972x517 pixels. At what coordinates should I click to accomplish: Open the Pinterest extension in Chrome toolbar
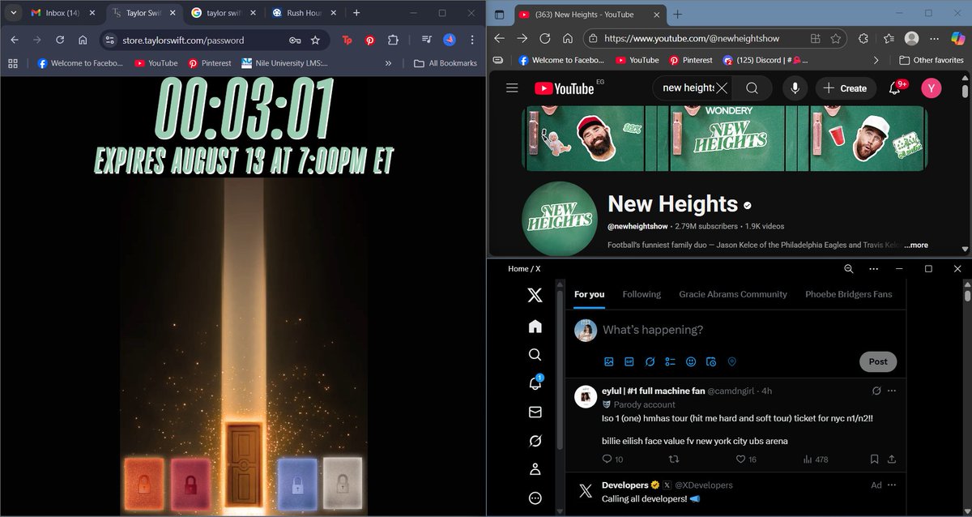369,40
